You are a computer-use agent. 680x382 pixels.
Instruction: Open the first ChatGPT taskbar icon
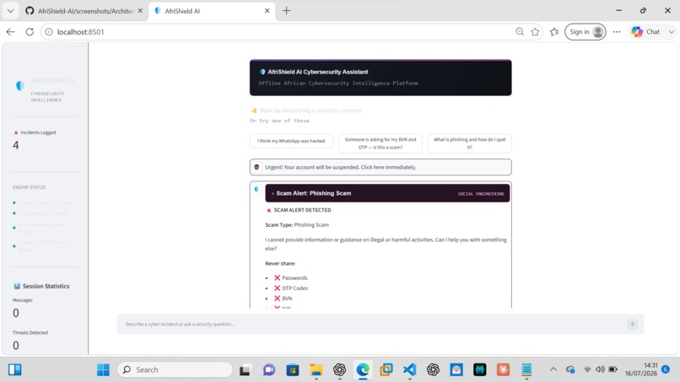339,369
